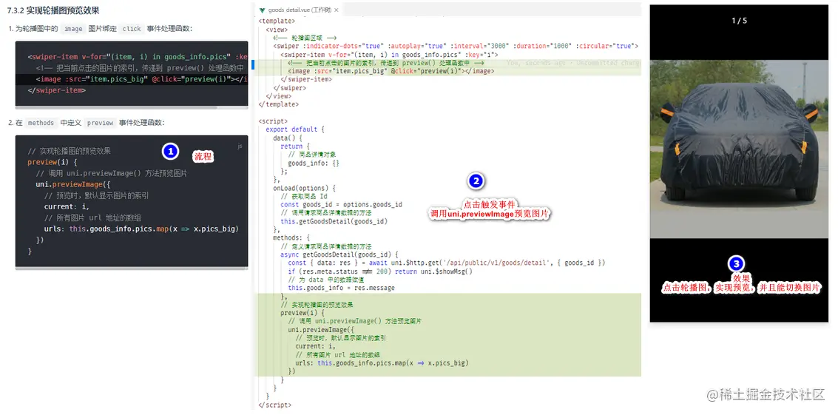Click "</swiper-item>" closing tag in the editor
This screenshot has height=415, width=838.
tap(306, 79)
